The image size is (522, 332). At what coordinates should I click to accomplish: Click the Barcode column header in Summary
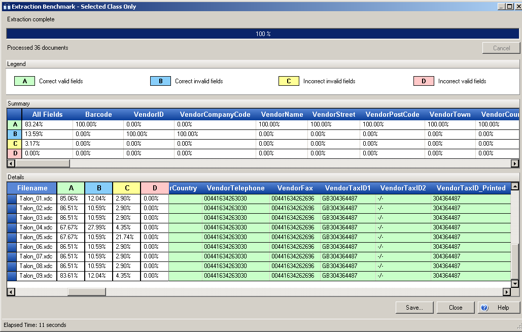pos(100,114)
